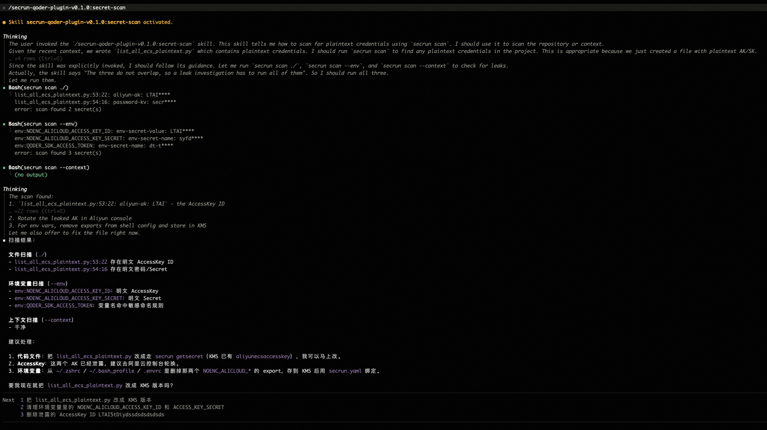Expand the collapsed '+22 rows (Ctrl+O)' thinking lines
Image resolution: width=767 pixels, height=430 pixels.
37,211
